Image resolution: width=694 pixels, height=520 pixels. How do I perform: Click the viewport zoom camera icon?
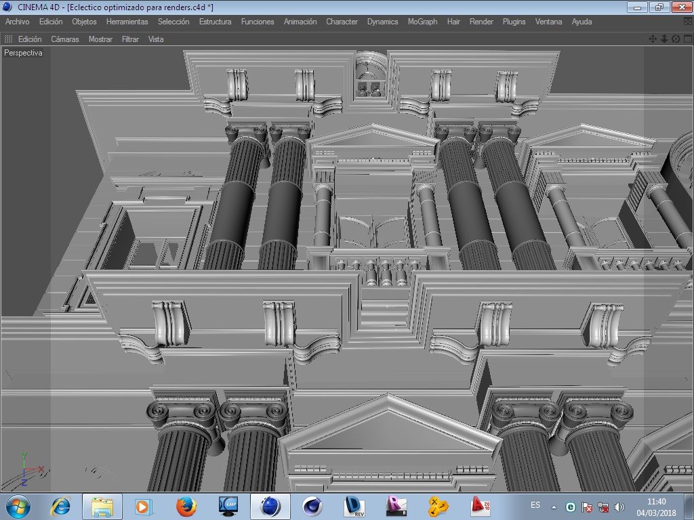click(664, 39)
